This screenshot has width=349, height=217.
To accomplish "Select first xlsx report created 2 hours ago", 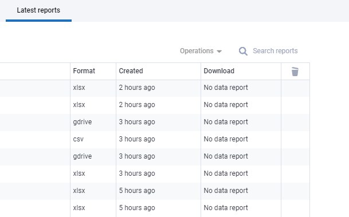I will tap(155, 88).
